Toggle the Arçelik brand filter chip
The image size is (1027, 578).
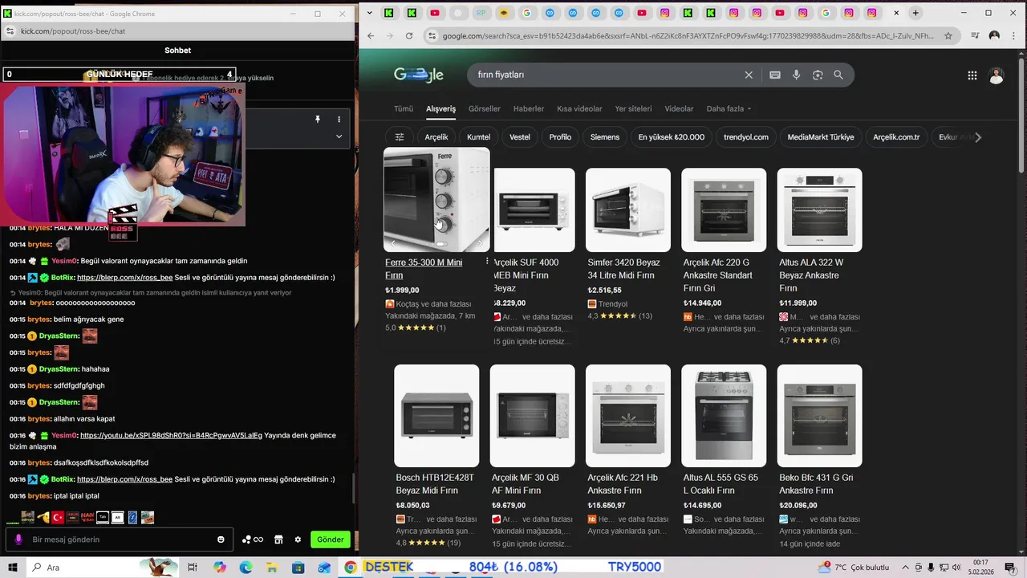[436, 137]
